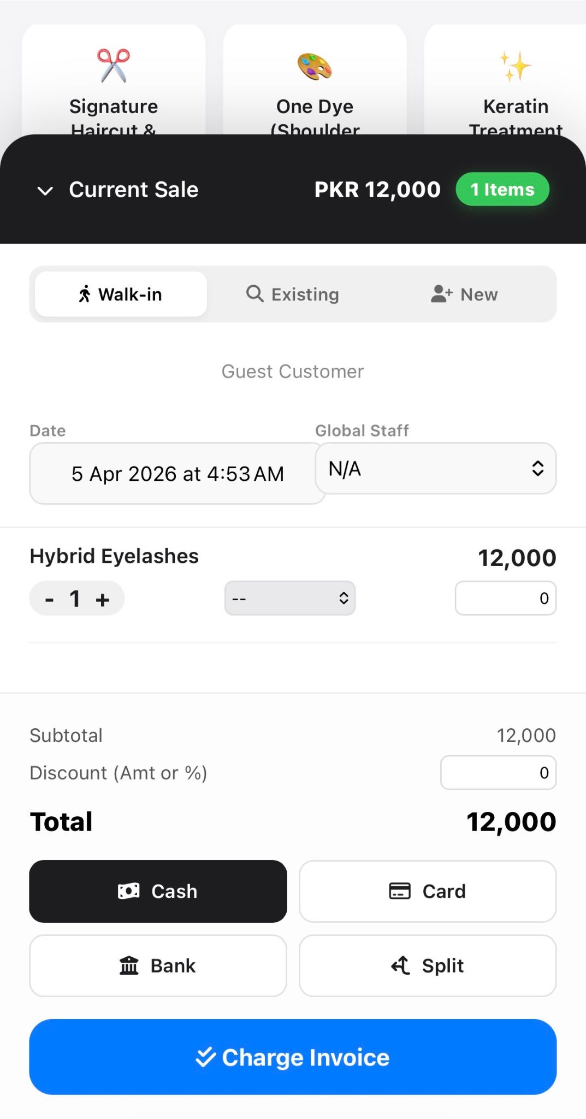Click the green 1 Items badge
This screenshot has height=1119, width=586.
point(502,190)
